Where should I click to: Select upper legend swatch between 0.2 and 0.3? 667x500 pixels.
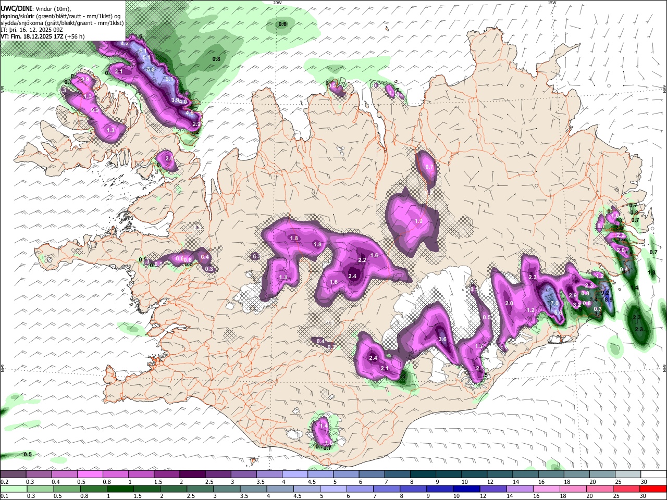click(13, 474)
